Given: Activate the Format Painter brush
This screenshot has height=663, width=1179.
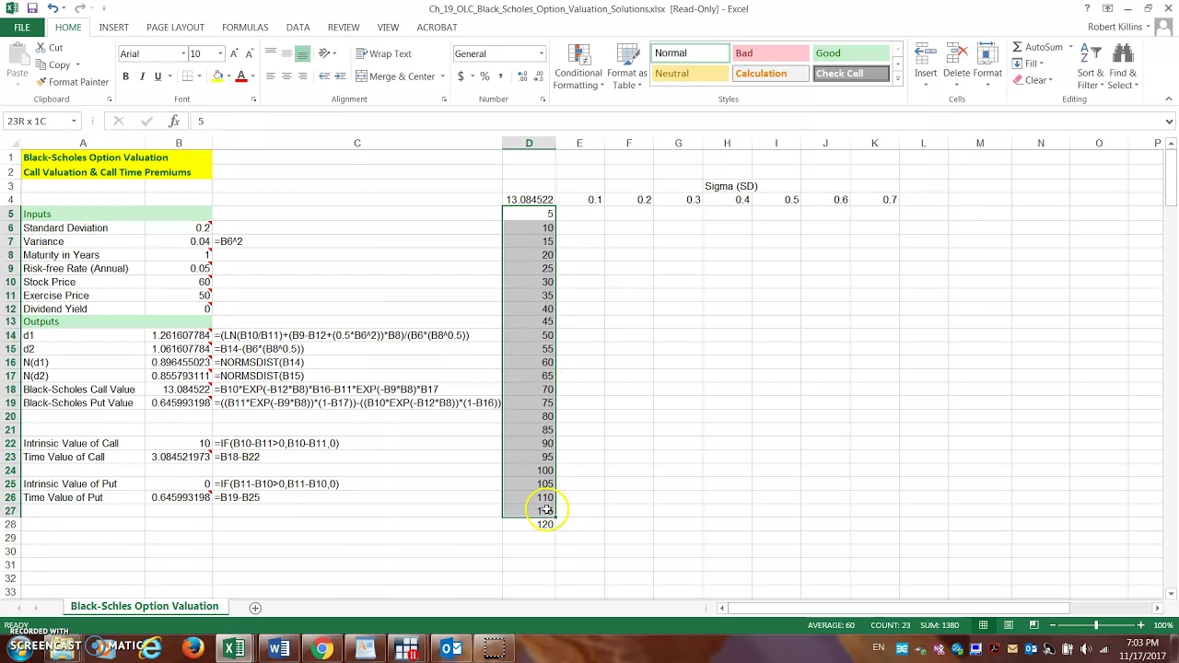Looking at the screenshot, I should (41, 82).
